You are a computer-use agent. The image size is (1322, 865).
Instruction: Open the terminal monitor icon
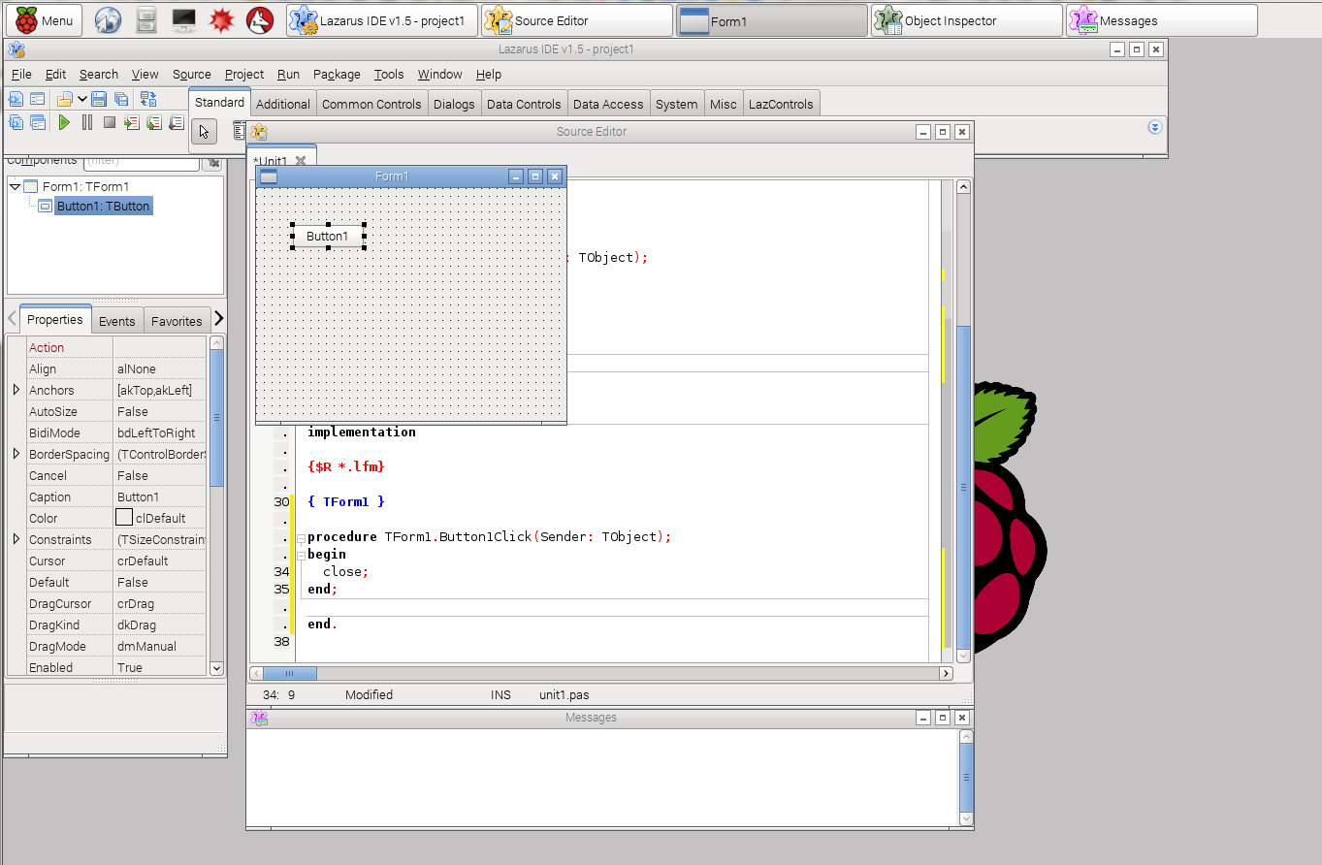[x=184, y=20]
